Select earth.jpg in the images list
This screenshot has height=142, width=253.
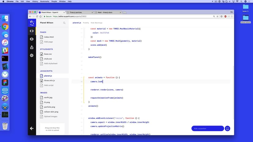[48, 98]
